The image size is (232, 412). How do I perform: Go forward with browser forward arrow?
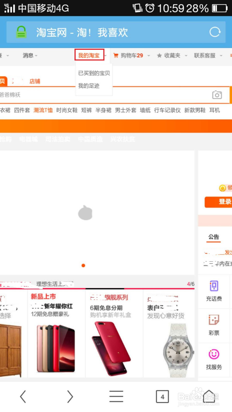70,397
